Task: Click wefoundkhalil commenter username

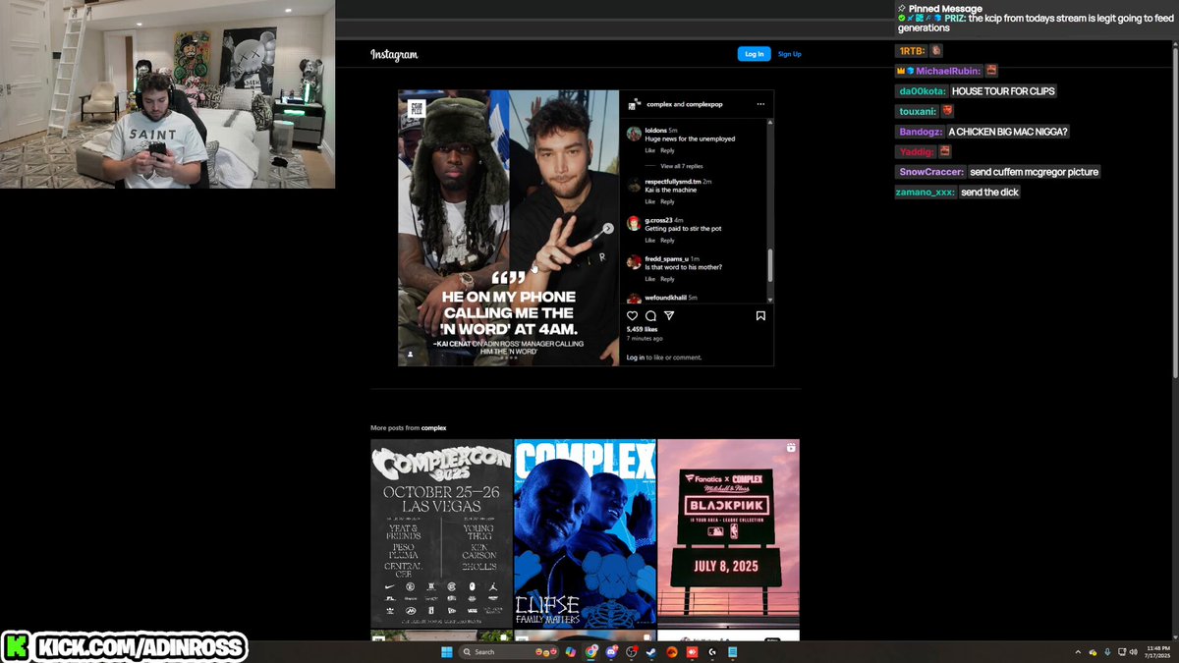Action: click(x=664, y=298)
